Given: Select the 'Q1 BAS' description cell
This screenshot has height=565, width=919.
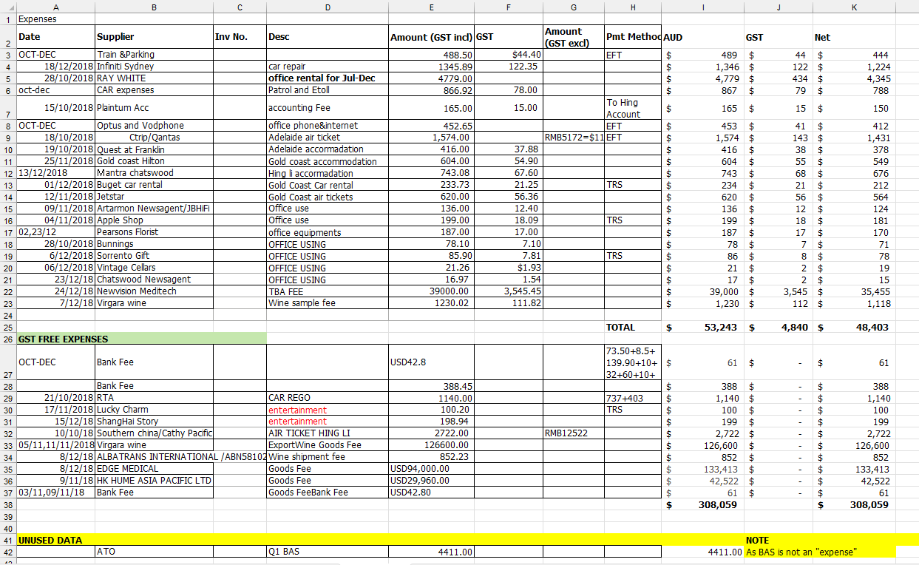Looking at the screenshot, I should click(328, 552).
